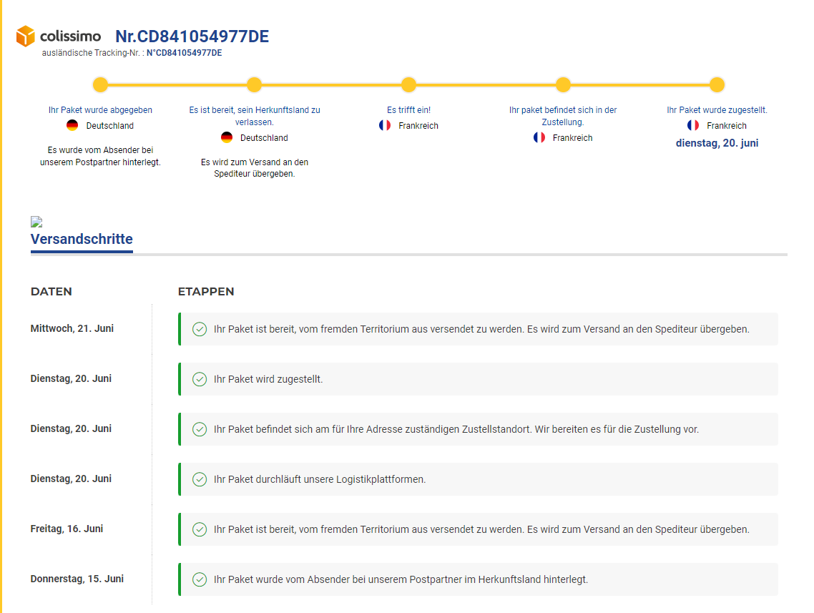This screenshot has height=613, width=814.
Task: Click French flag under 'Ihr Paket wurde zugestellt'
Action: tap(693, 126)
